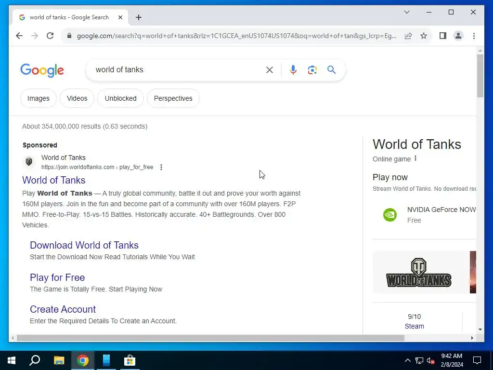The height and width of the screenshot is (370, 493).
Task: Open the sponsored World of Tanks headline link
Action: 54,180
